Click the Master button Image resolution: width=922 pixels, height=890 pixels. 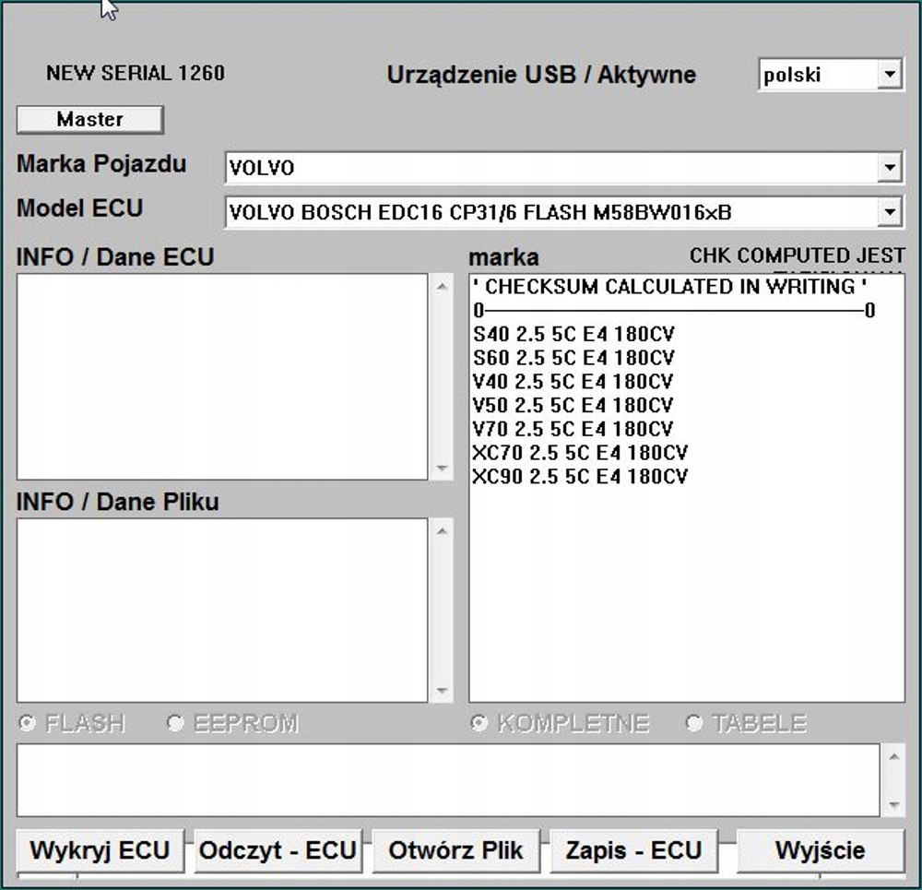(90, 119)
